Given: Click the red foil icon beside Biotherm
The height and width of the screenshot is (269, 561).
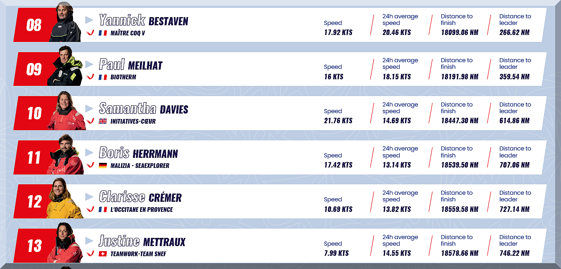Looking at the screenshot, I should pyautogui.click(x=90, y=77).
